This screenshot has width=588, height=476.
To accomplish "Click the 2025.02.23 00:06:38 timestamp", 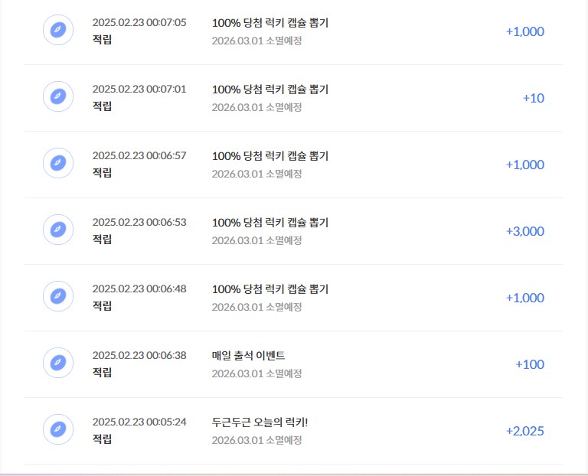I will pyautogui.click(x=139, y=355).
